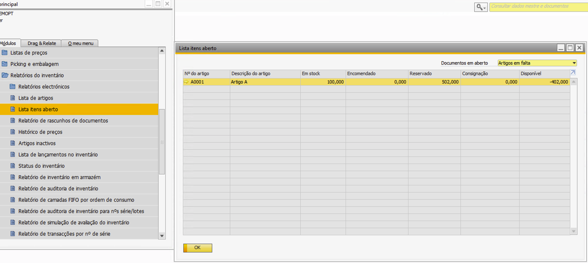588x263 pixels.
Task: Collapse the Relatórios do inventário folder
Action: (x=37, y=76)
